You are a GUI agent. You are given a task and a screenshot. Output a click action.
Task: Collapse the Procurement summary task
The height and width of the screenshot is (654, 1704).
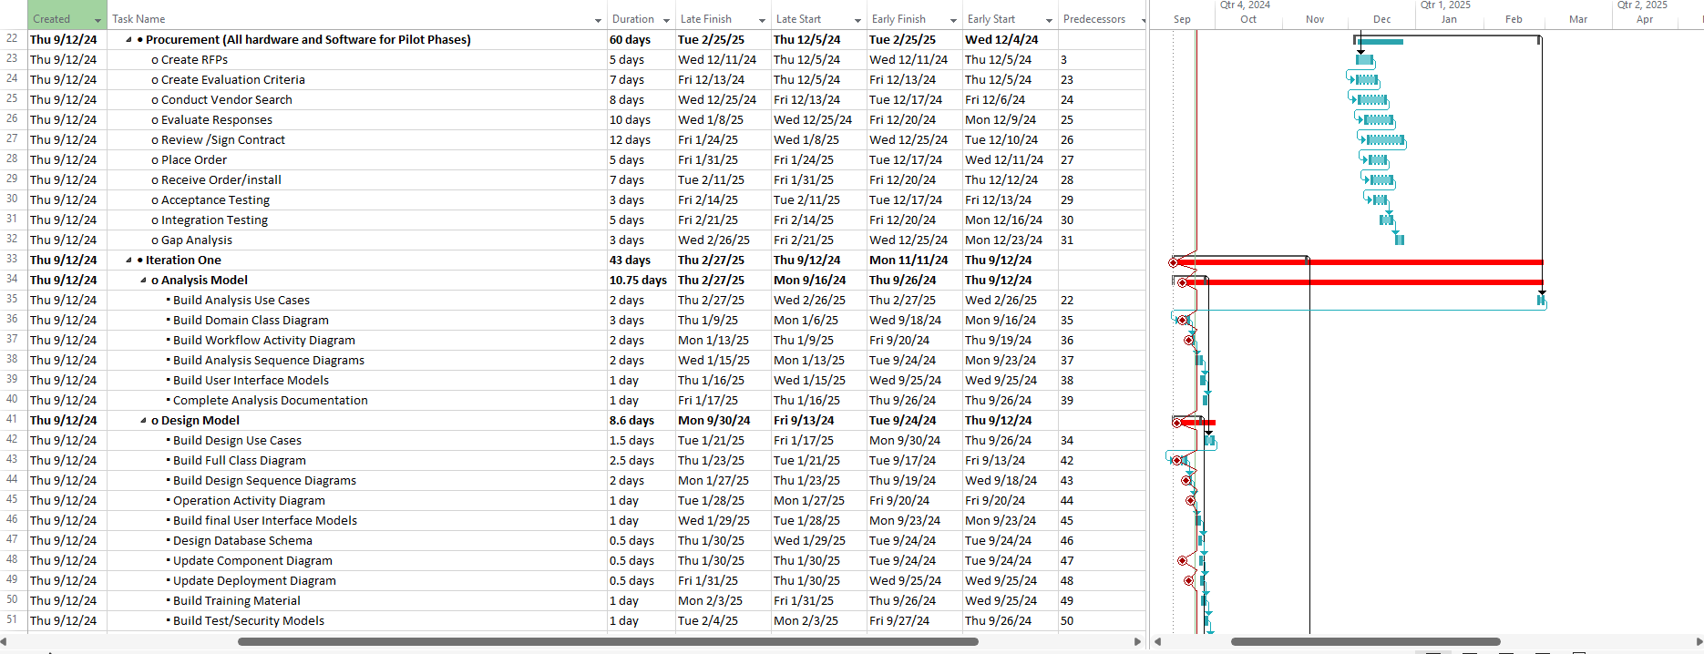[x=128, y=40]
